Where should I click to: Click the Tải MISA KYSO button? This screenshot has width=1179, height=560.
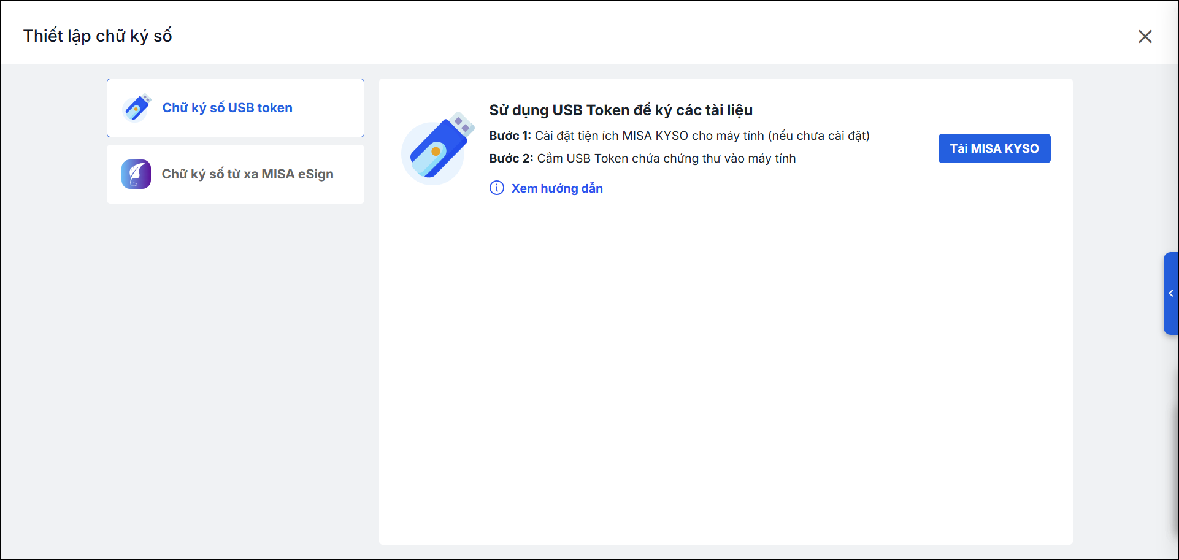click(994, 148)
